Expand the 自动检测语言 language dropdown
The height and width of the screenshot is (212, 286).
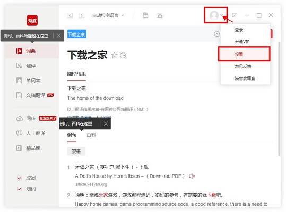pyautogui.click(x=108, y=15)
